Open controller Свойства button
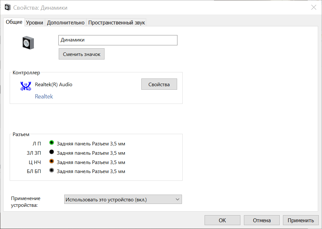This screenshot has height=229, width=322. 159,84
